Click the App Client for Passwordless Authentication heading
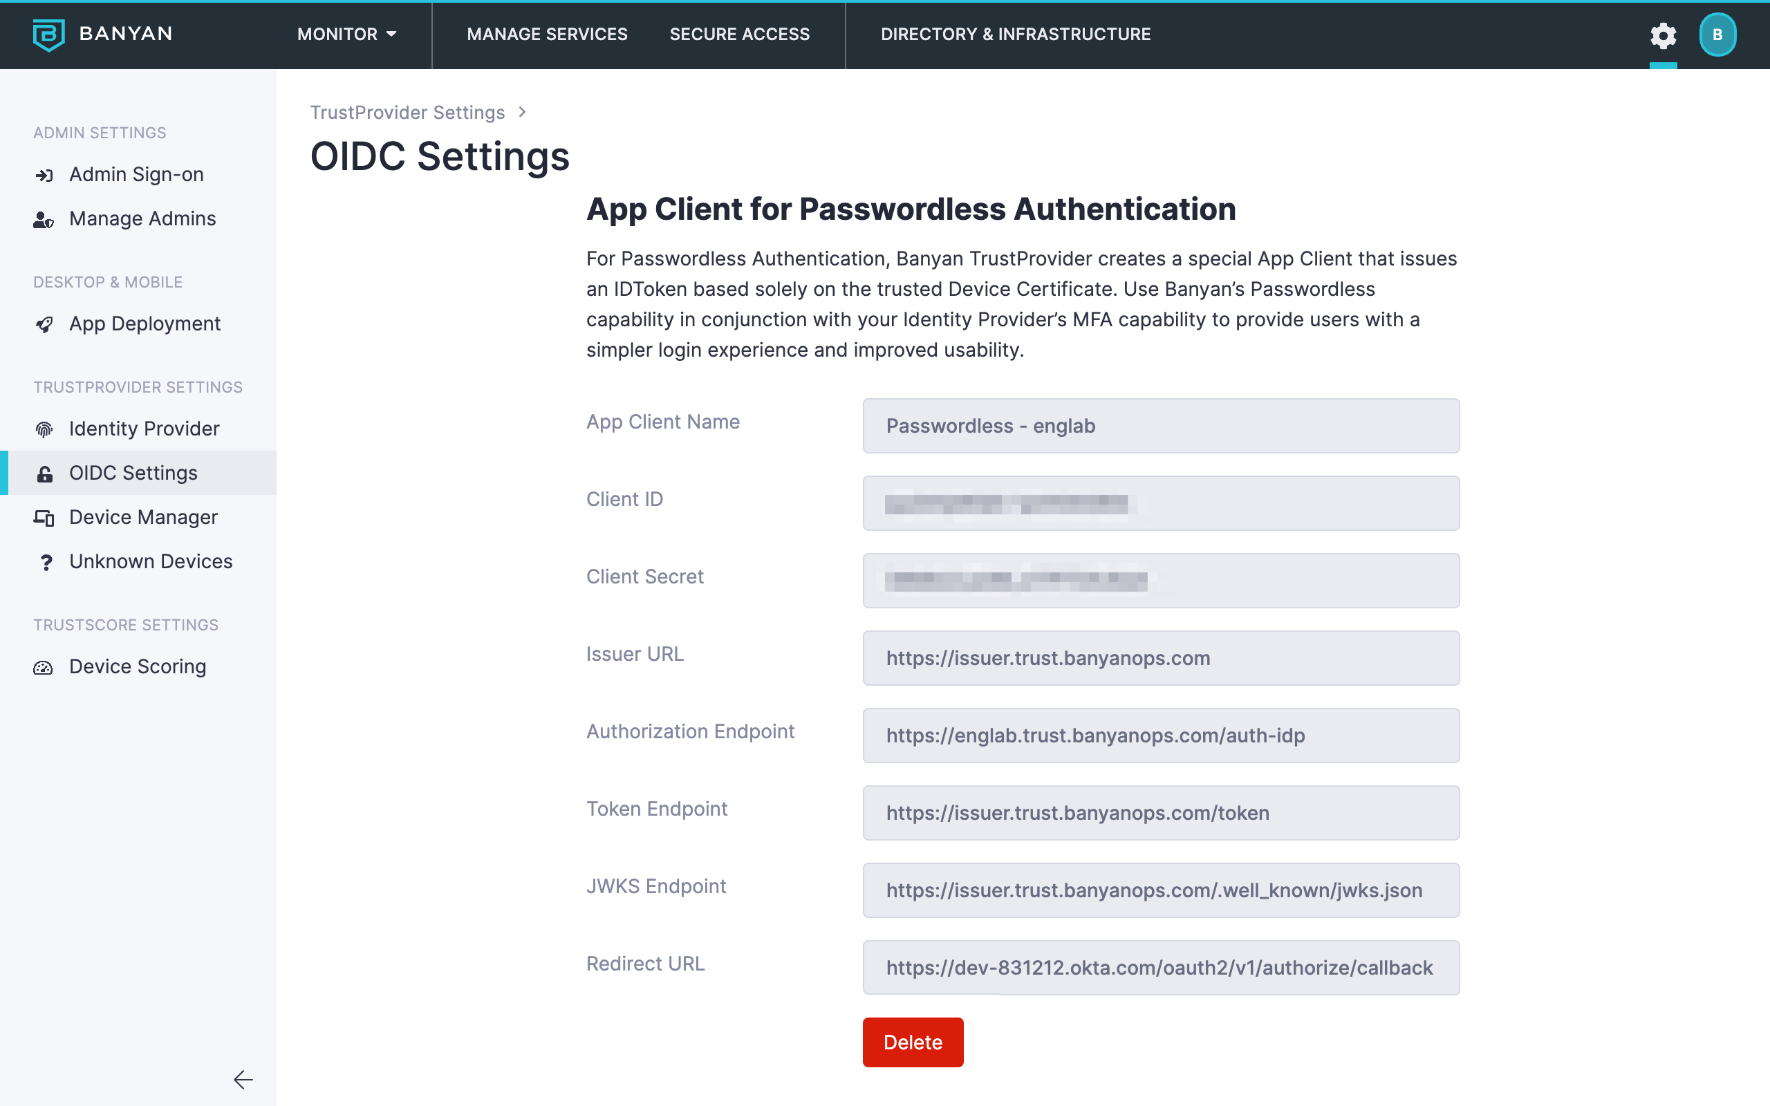This screenshot has height=1106, width=1770. 911,209
